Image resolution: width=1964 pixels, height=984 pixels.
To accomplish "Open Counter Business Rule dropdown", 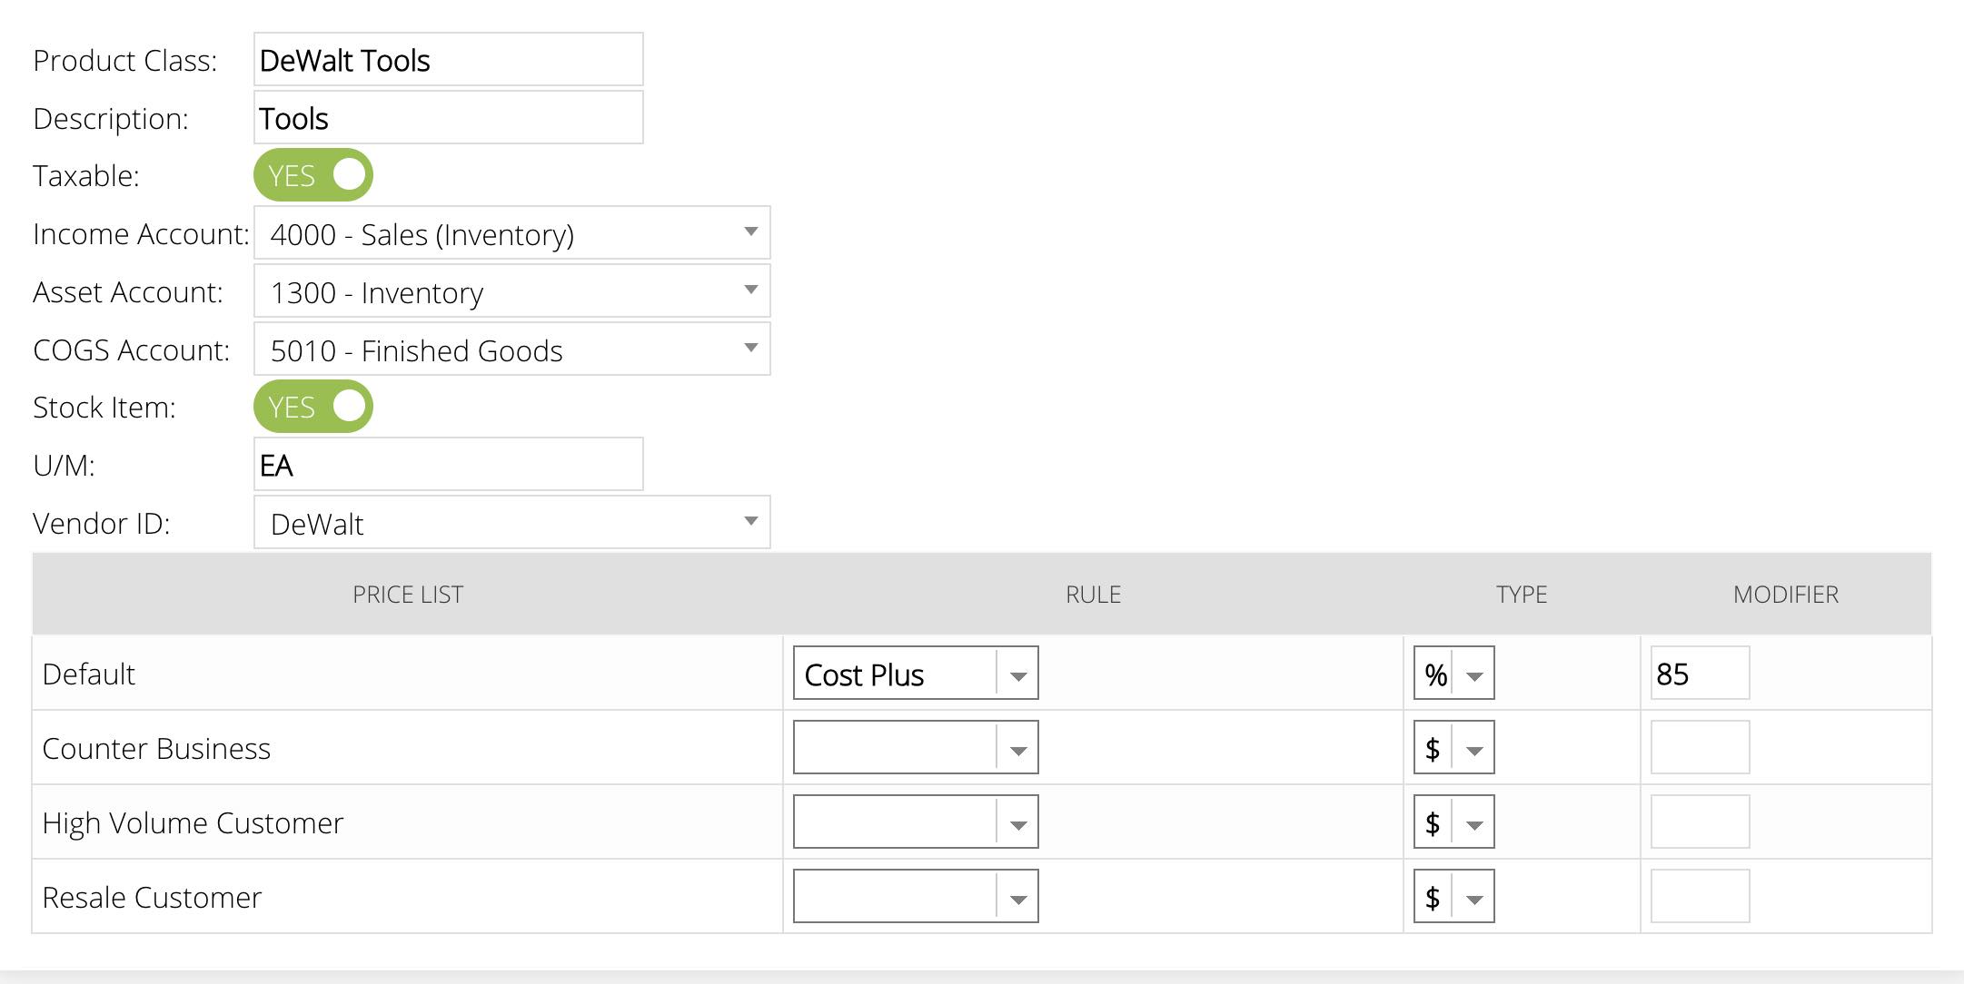I will (x=916, y=748).
